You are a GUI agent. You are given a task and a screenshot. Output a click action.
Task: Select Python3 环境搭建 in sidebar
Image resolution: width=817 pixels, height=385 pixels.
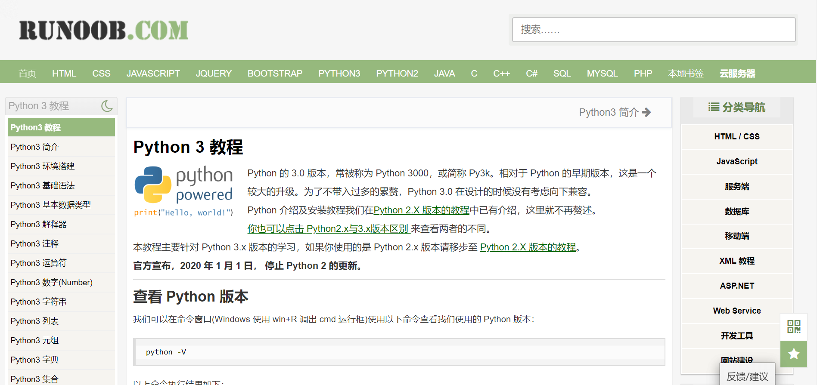61,166
